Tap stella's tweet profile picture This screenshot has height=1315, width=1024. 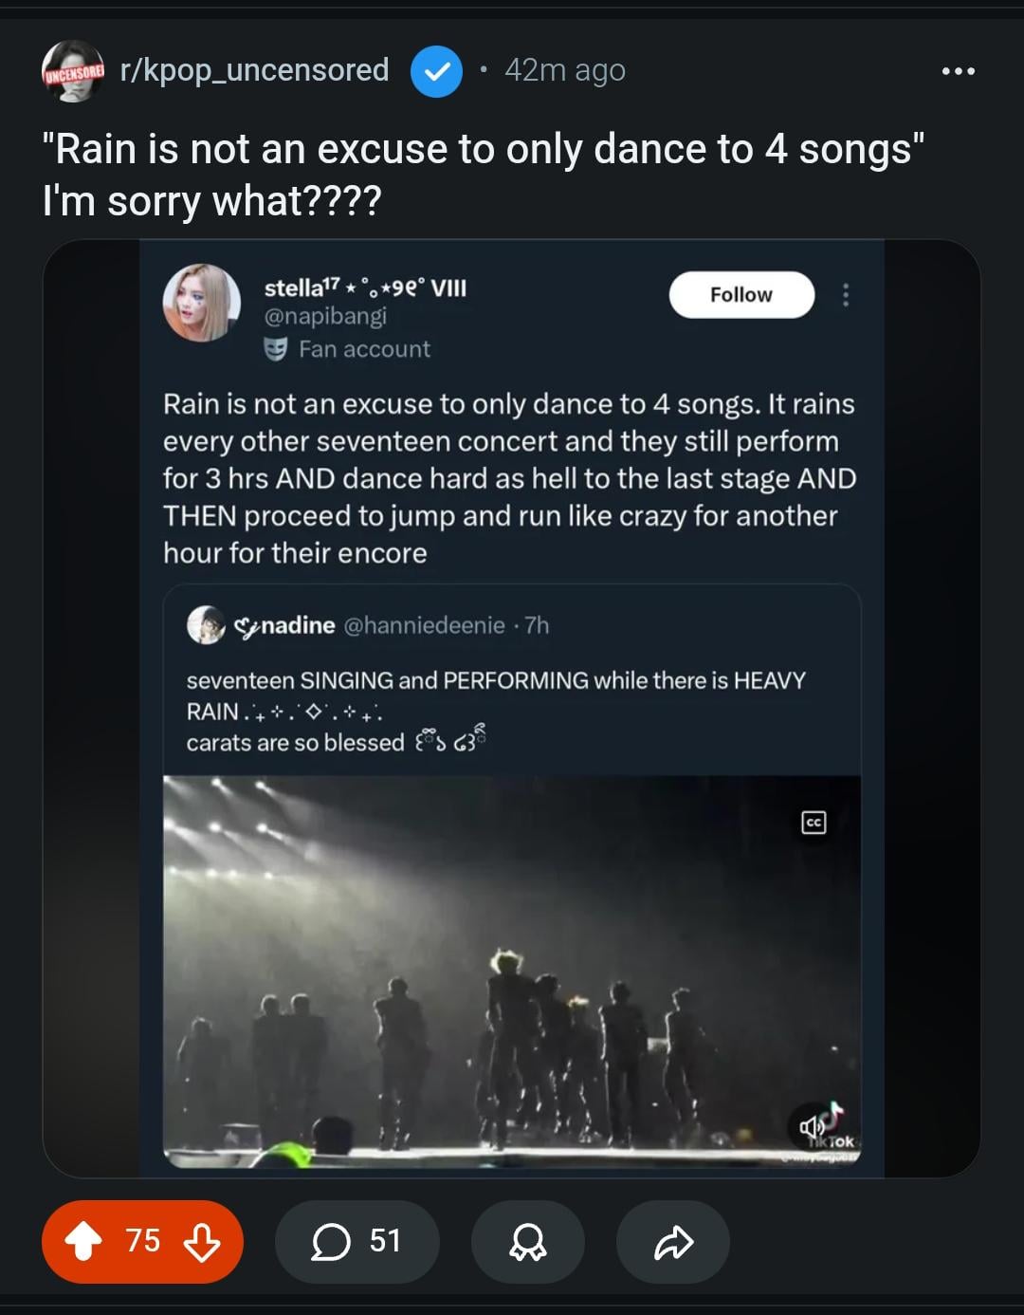point(201,303)
